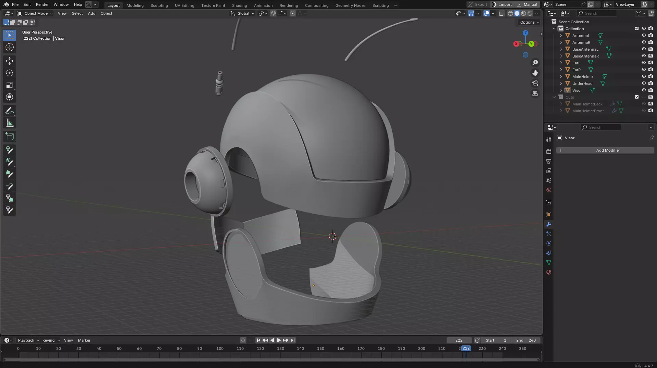Open the Object Mode dropdown
657x368 pixels.
(35, 13)
